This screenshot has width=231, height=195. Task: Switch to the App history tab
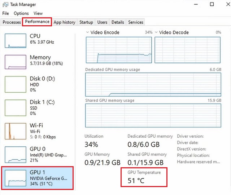[x=64, y=22]
